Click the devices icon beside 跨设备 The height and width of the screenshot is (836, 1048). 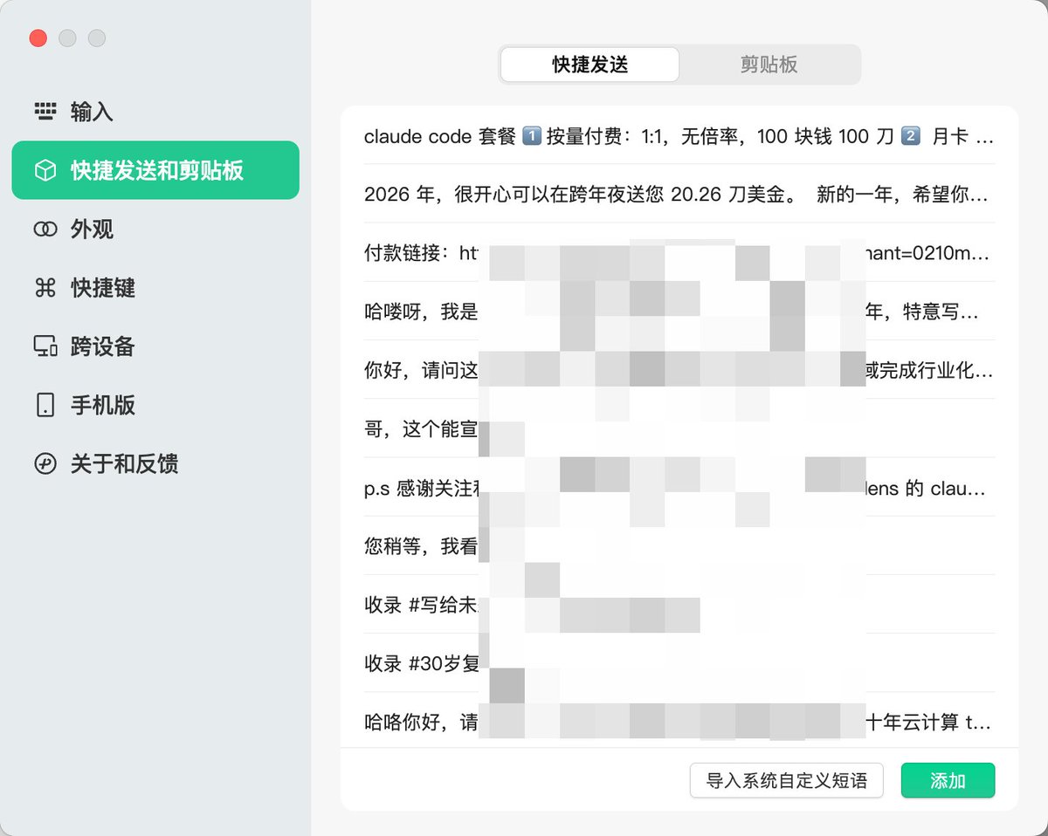point(45,346)
